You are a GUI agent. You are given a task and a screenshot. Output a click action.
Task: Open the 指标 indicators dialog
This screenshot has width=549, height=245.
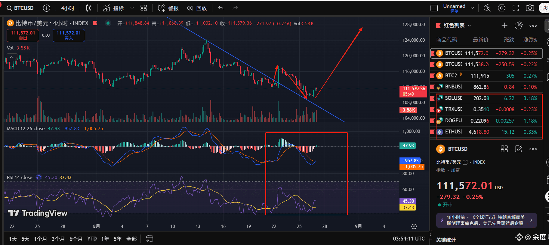tap(113, 8)
